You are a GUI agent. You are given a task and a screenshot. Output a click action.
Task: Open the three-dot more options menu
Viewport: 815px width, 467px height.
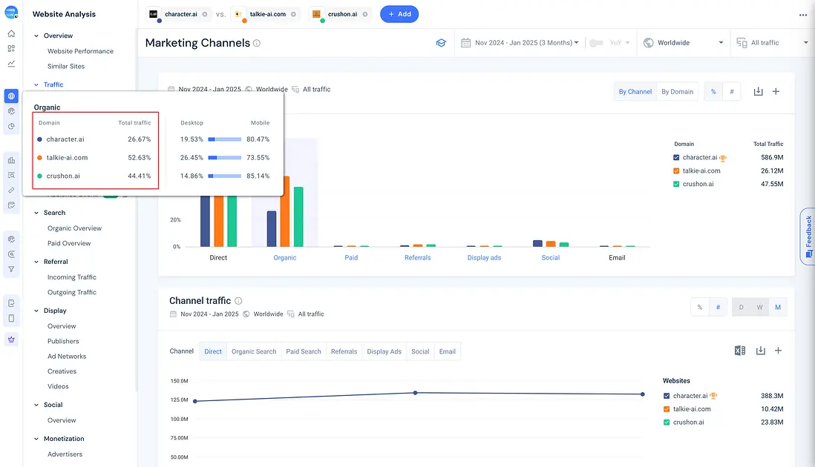point(802,15)
